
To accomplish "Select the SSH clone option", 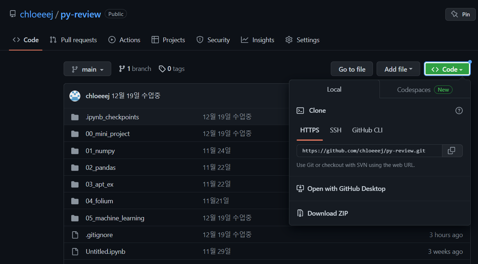I will pos(336,130).
